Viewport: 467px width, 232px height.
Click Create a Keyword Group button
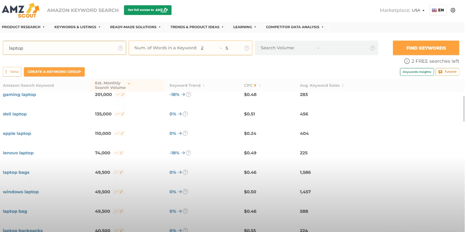tap(54, 72)
